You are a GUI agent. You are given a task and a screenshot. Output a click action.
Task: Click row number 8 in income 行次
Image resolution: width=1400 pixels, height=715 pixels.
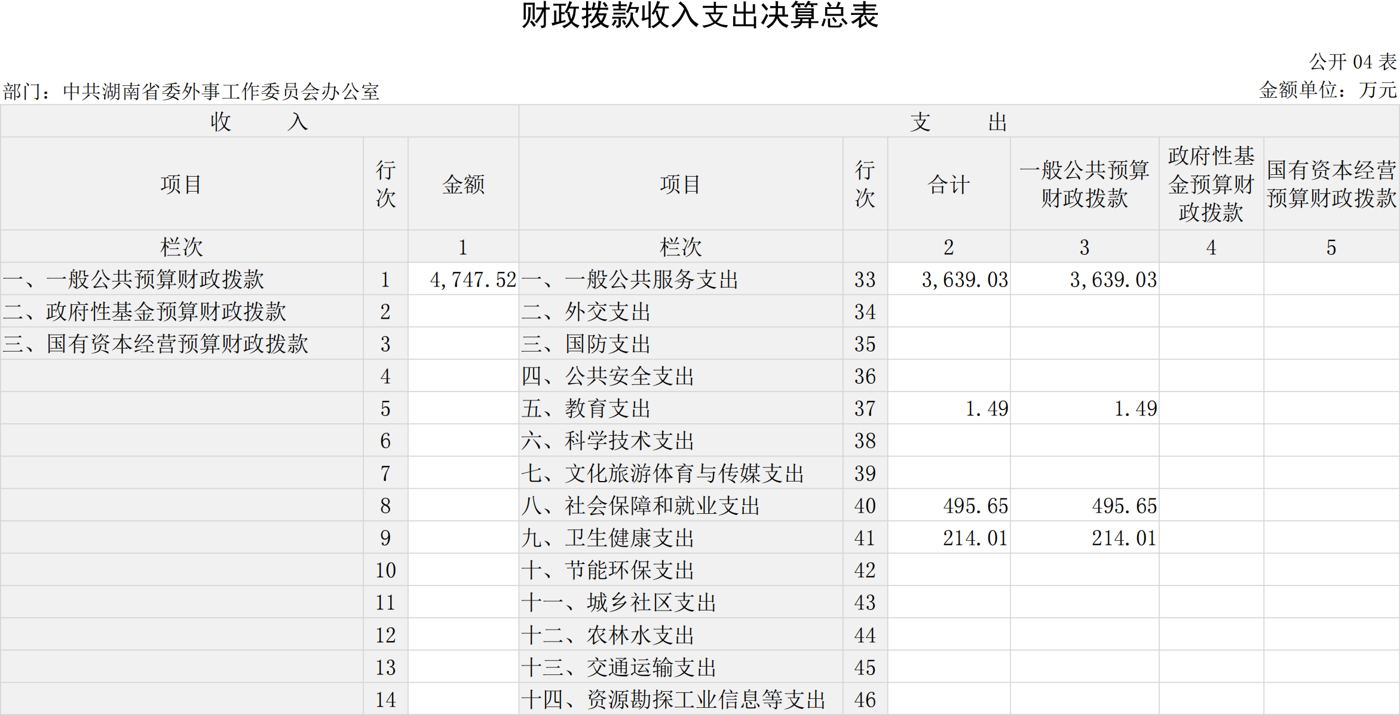coord(385,506)
